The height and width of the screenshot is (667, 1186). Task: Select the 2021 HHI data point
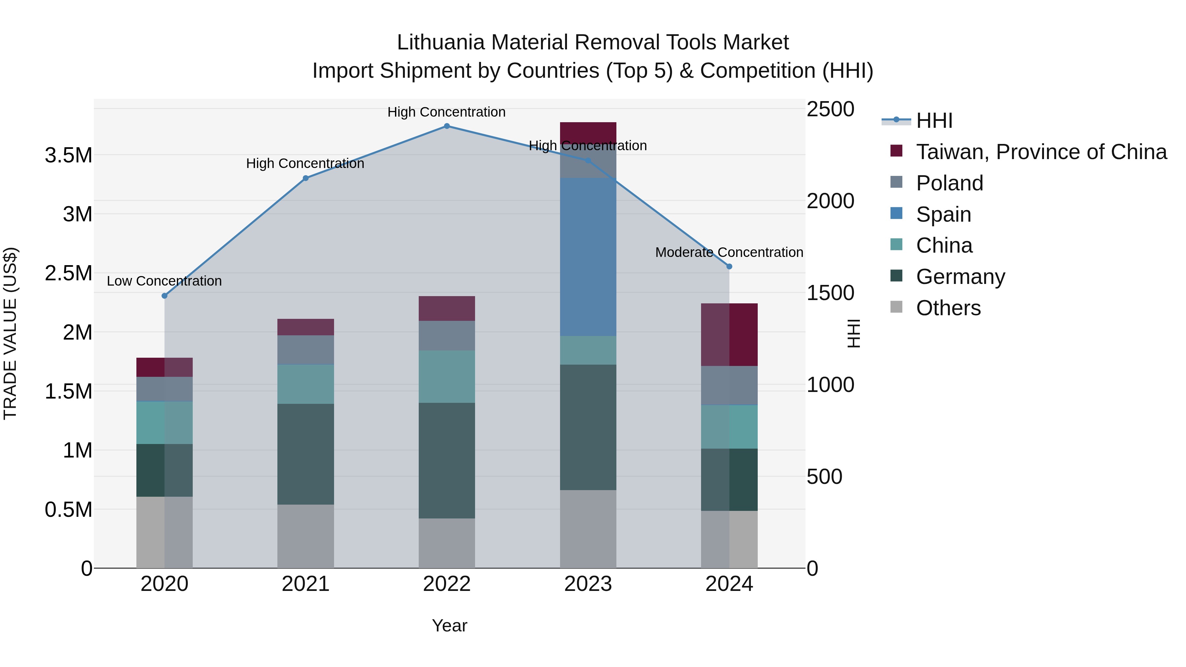[306, 178]
